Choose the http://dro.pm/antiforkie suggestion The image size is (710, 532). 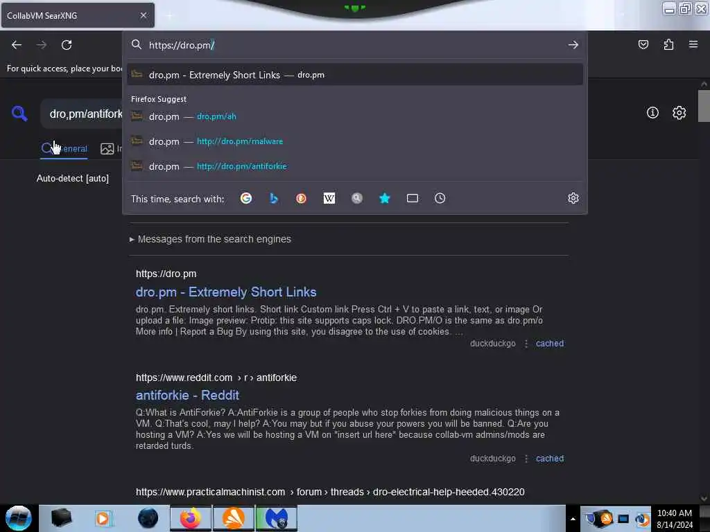click(x=355, y=166)
